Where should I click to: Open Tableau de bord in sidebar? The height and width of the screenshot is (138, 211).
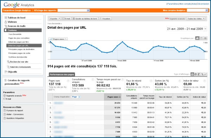click(17, 18)
